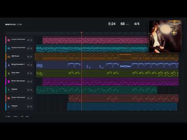Select the Electric Guitar (clean) track name
The width and height of the screenshot is (187, 140).
(x=18, y=97)
